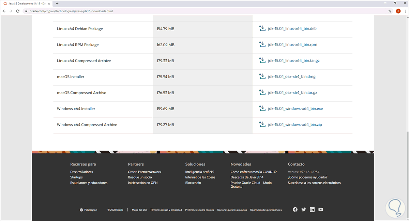The width and height of the screenshot is (409, 221).
Task: Click download icon for Windows x64 Installer
Action: point(262,108)
